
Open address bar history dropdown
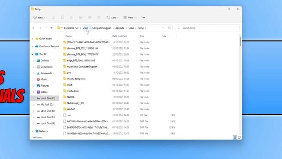click(163, 28)
